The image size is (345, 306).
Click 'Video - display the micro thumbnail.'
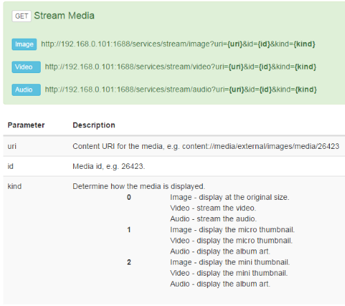(231, 241)
